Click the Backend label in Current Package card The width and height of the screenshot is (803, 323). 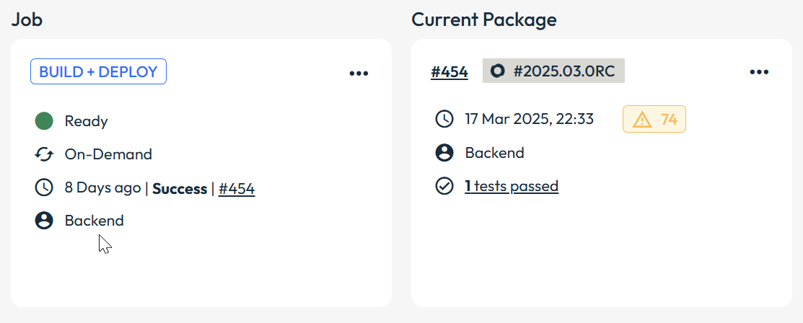click(494, 153)
